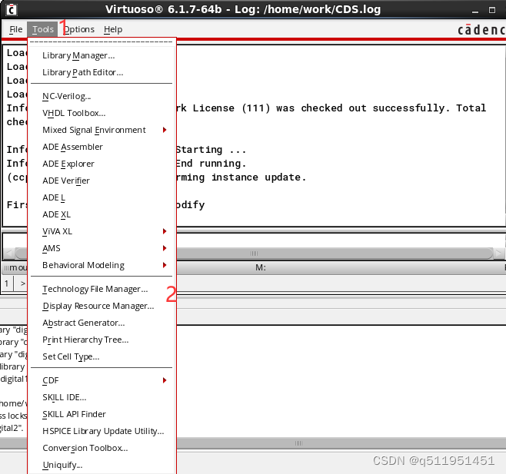Launch ADE Explorer

[x=102, y=164]
